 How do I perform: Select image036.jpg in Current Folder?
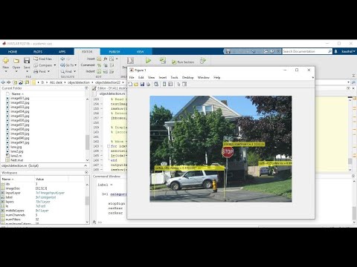pos(20,120)
